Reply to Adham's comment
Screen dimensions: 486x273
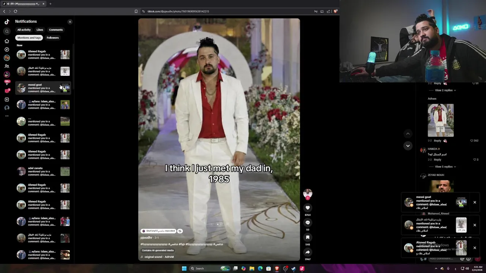click(437, 141)
